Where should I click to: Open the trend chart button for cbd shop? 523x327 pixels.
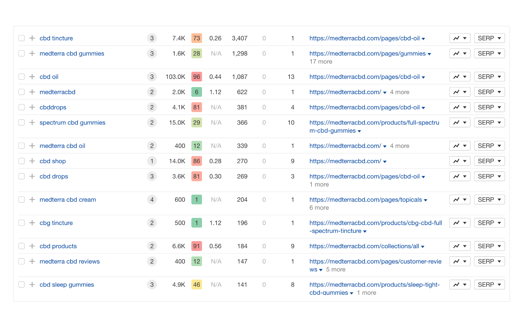(x=460, y=161)
